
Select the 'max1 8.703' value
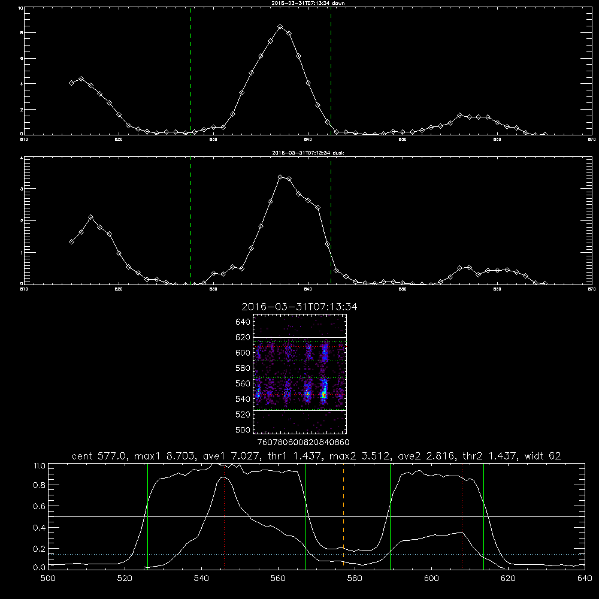click(163, 456)
